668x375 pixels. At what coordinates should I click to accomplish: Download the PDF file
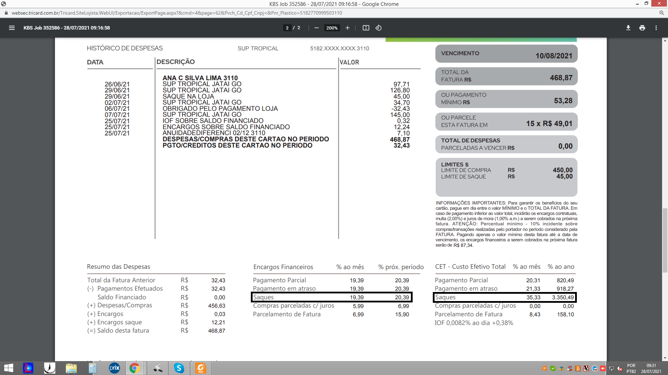(628, 28)
